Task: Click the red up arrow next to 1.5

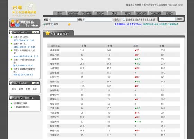Action: point(135,113)
